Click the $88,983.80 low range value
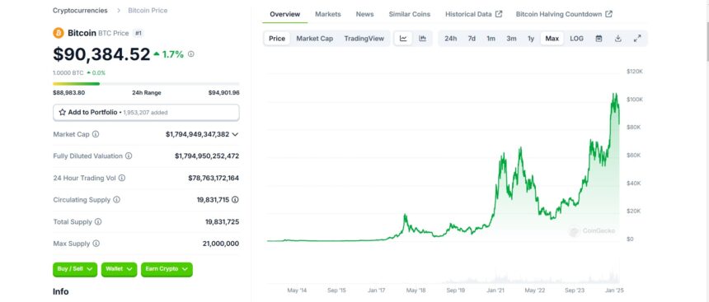This screenshot has width=709, height=302. tap(68, 92)
